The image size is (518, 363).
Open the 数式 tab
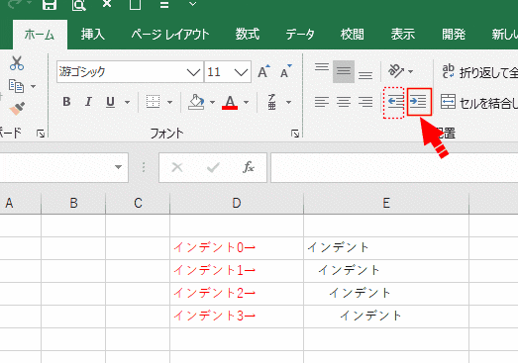click(247, 35)
